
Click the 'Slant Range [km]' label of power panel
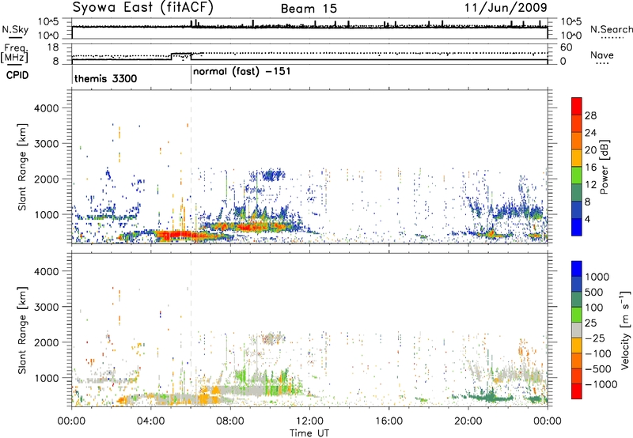click(22, 167)
